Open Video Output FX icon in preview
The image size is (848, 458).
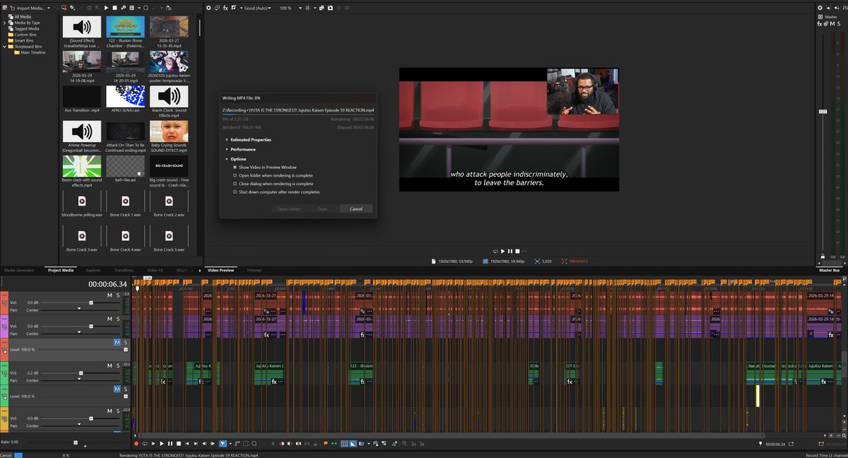225,8
